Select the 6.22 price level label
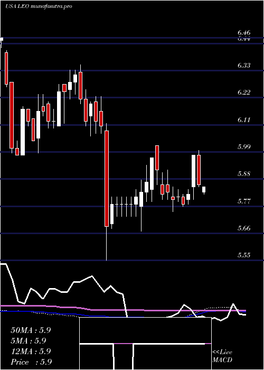 click(x=244, y=92)
